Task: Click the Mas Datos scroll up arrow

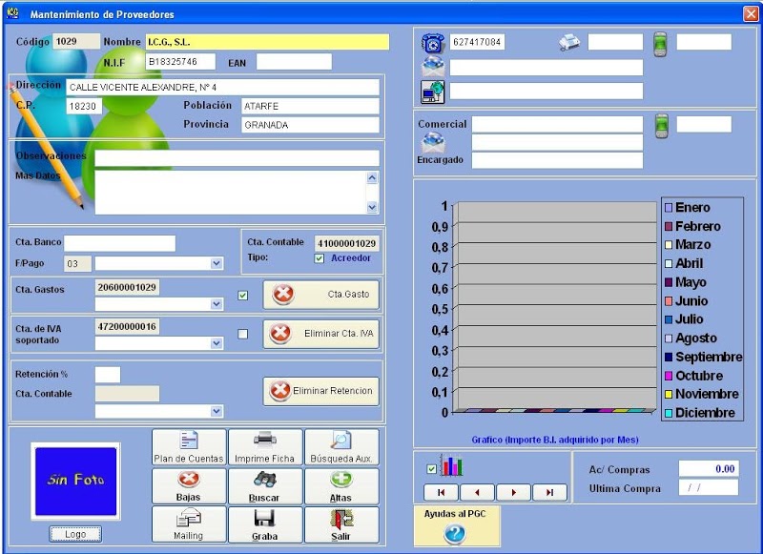Action: 372,177
